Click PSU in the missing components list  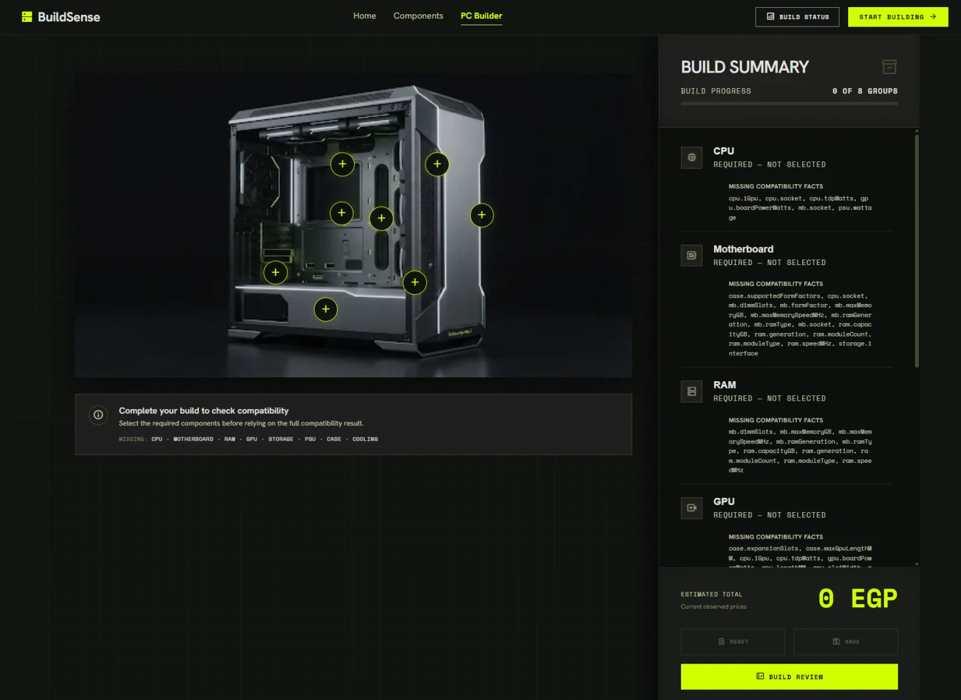[x=310, y=439]
